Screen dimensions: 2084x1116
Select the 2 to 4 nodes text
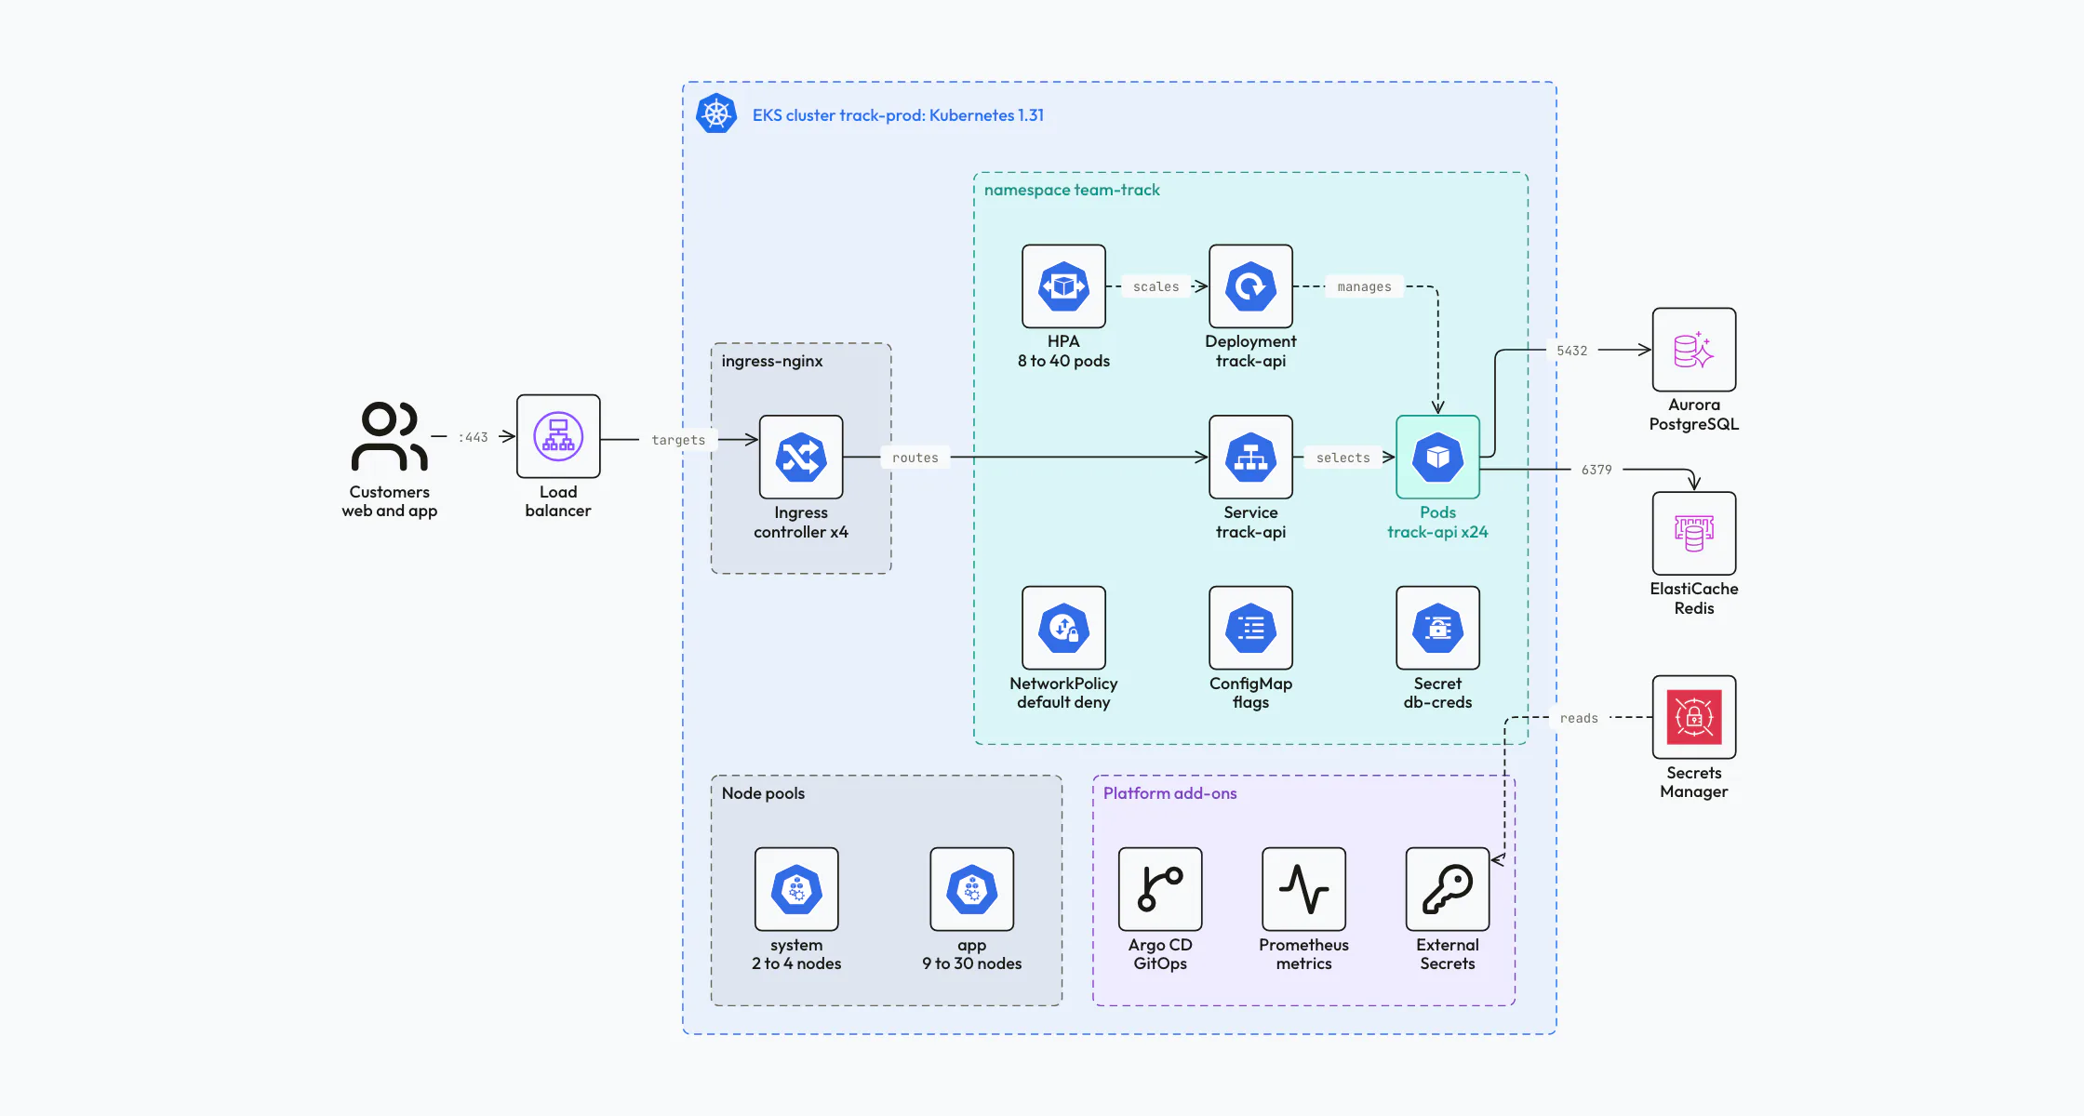796,963
